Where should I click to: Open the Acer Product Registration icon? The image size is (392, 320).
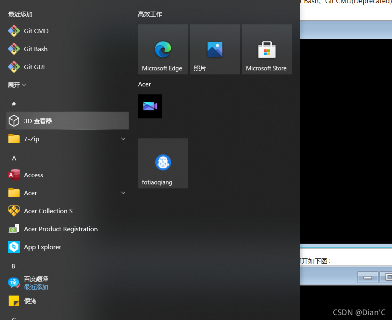click(x=14, y=229)
